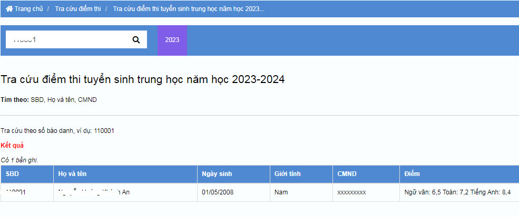Select the CMND cell xxxxxxxxx

click(366, 192)
